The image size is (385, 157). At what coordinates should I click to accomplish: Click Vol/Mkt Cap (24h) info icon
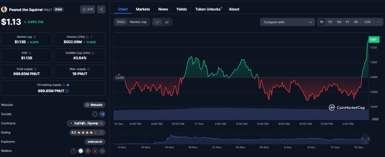tap(93, 53)
